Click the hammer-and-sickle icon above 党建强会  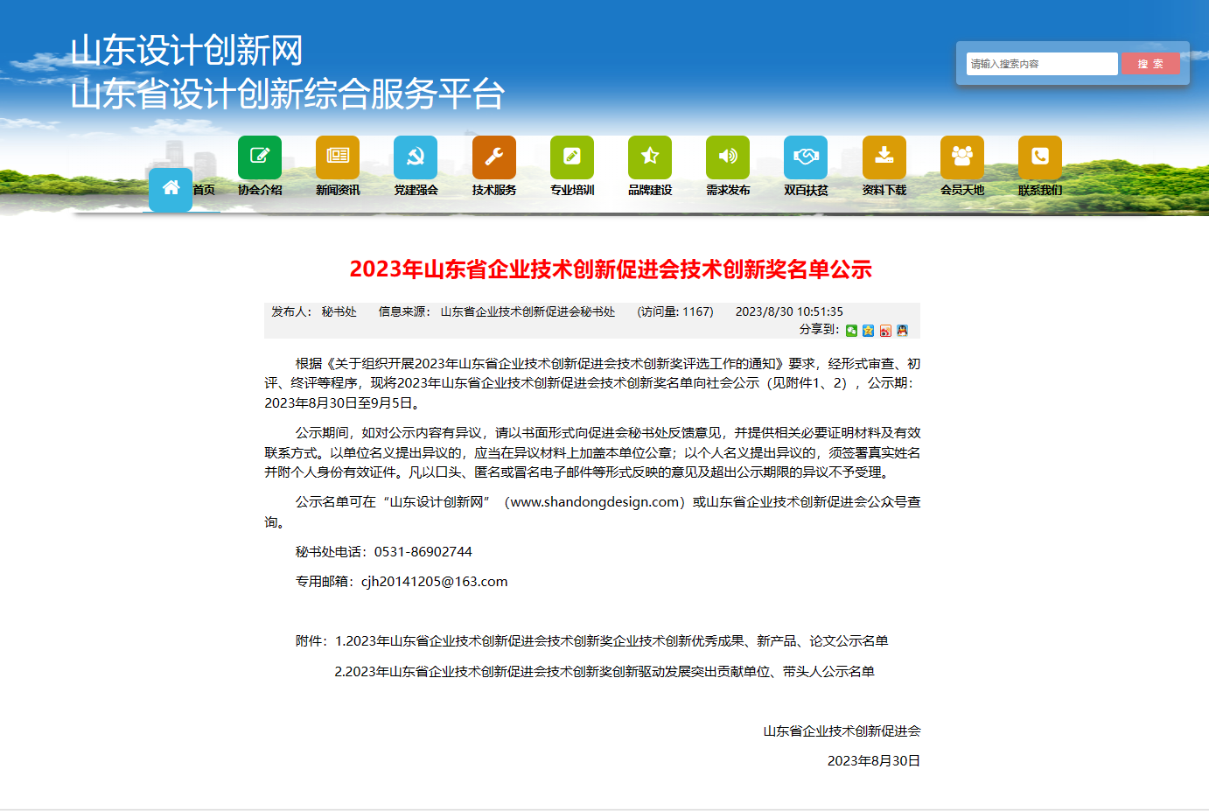pyautogui.click(x=416, y=156)
